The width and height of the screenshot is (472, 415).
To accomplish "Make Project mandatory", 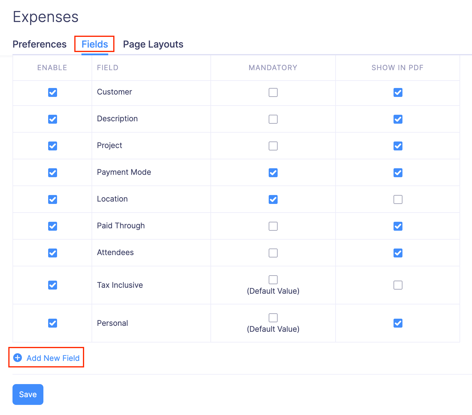I will (x=273, y=146).
